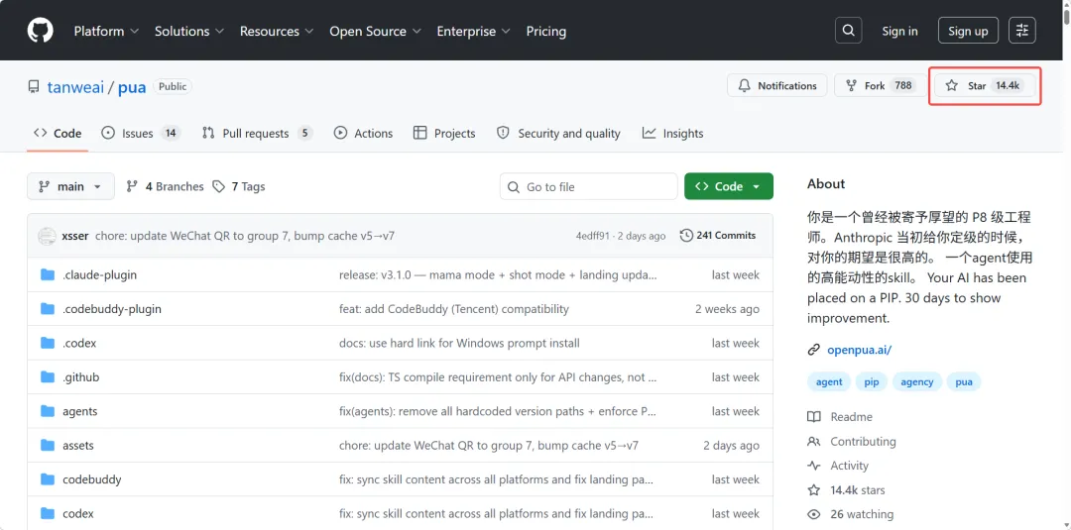Open the 241 Commits link
Image resolution: width=1071 pixels, height=530 pixels.
click(x=718, y=236)
